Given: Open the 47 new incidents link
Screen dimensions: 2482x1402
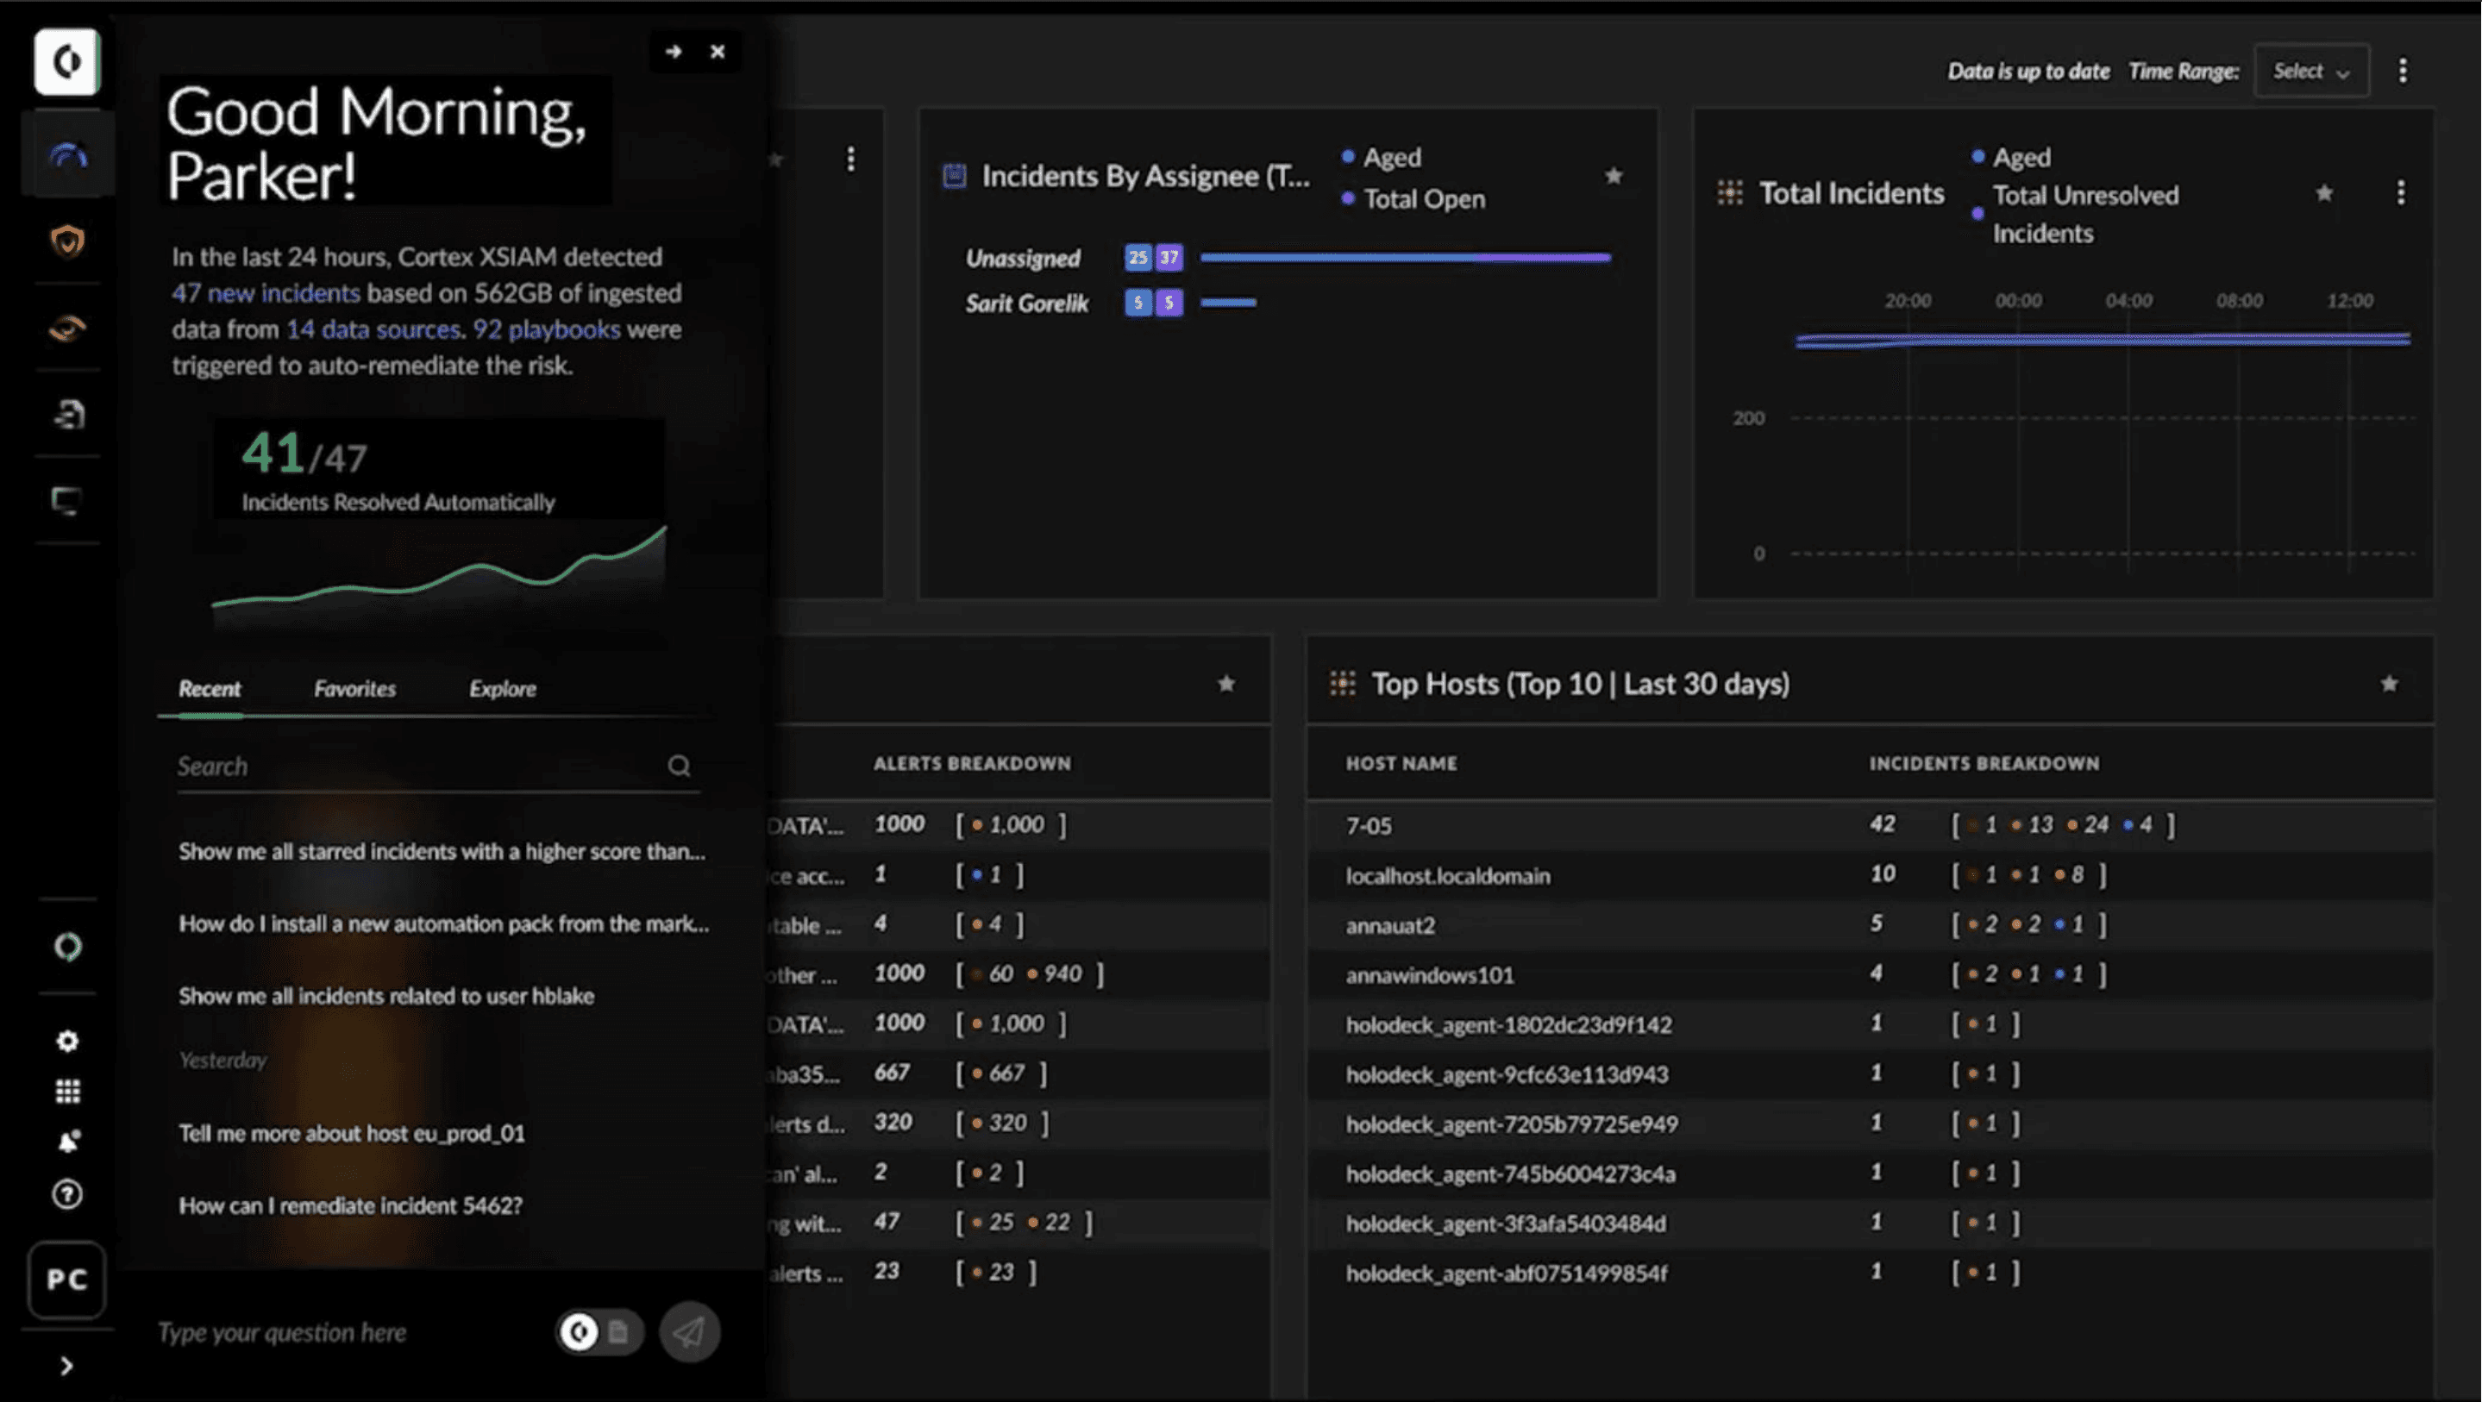Looking at the screenshot, I should coord(266,293).
